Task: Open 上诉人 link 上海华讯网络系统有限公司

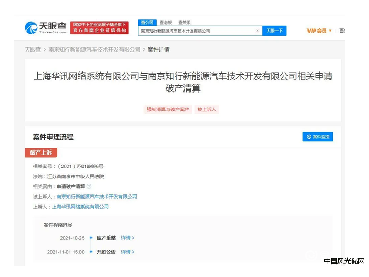Action: point(80,207)
